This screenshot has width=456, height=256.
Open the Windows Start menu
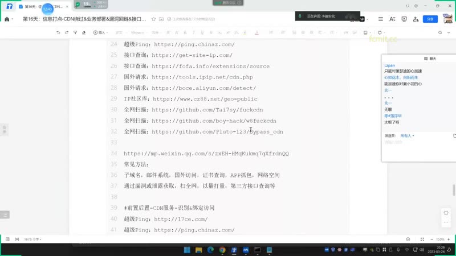click(x=187, y=250)
